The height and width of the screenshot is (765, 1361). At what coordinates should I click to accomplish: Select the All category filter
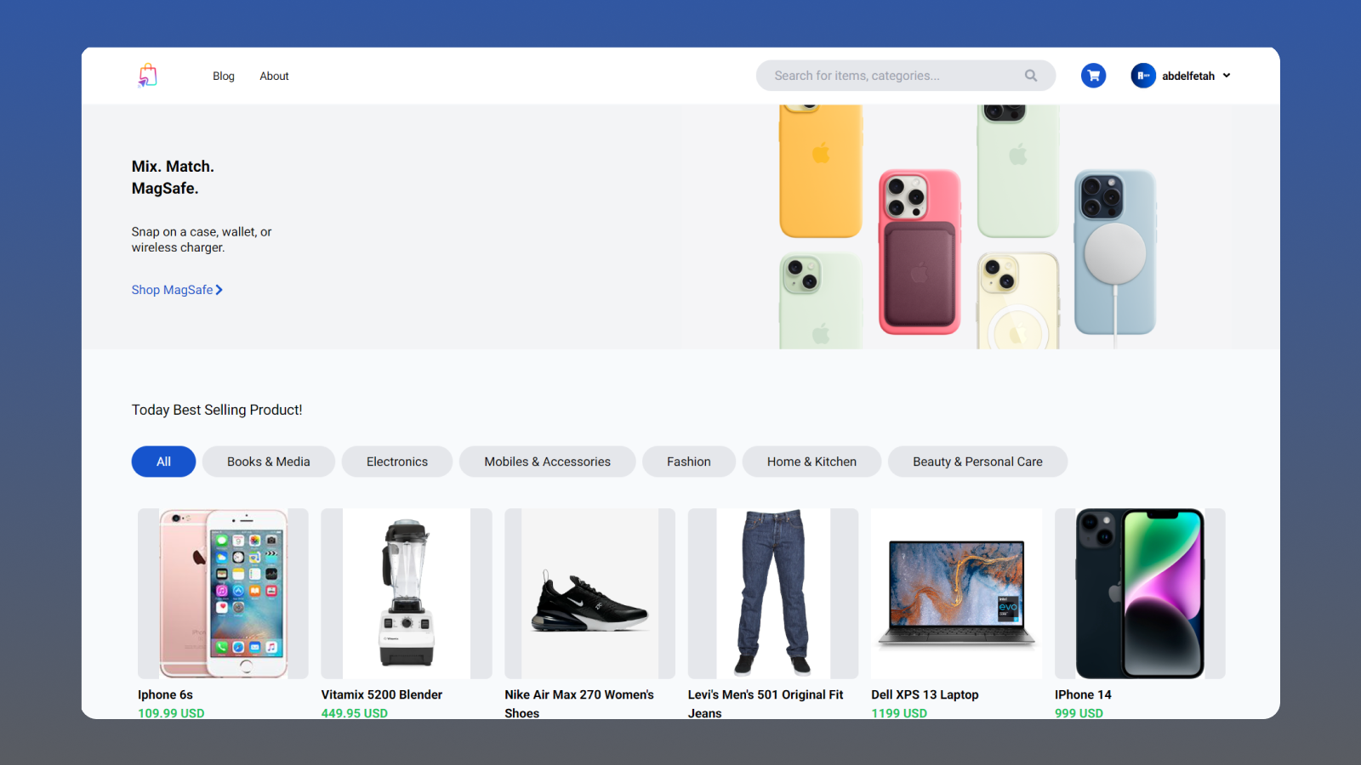(163, 462)
